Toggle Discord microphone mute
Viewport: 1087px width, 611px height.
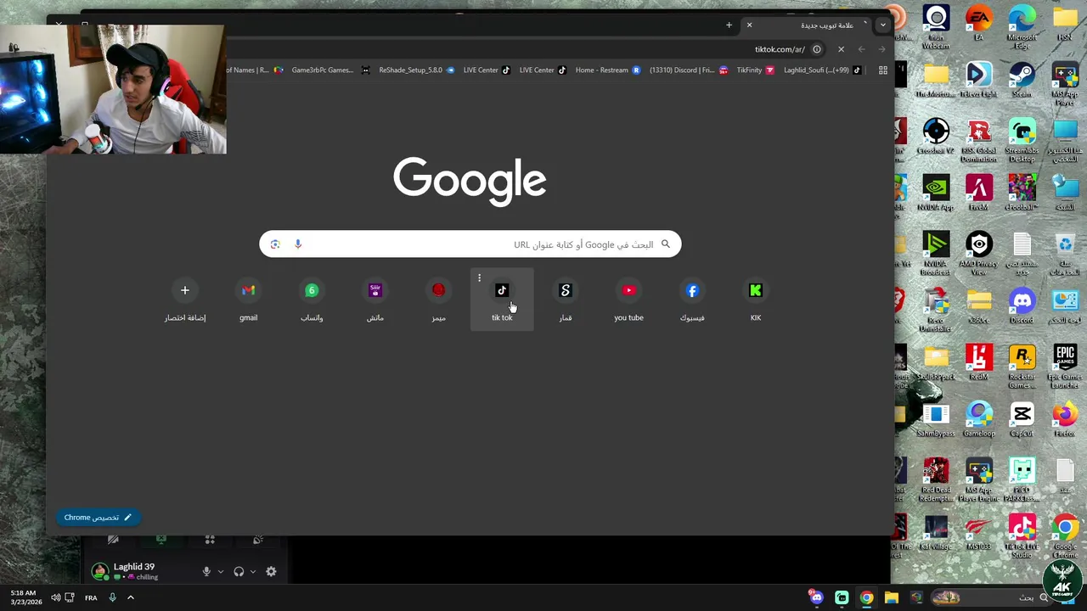206,572
